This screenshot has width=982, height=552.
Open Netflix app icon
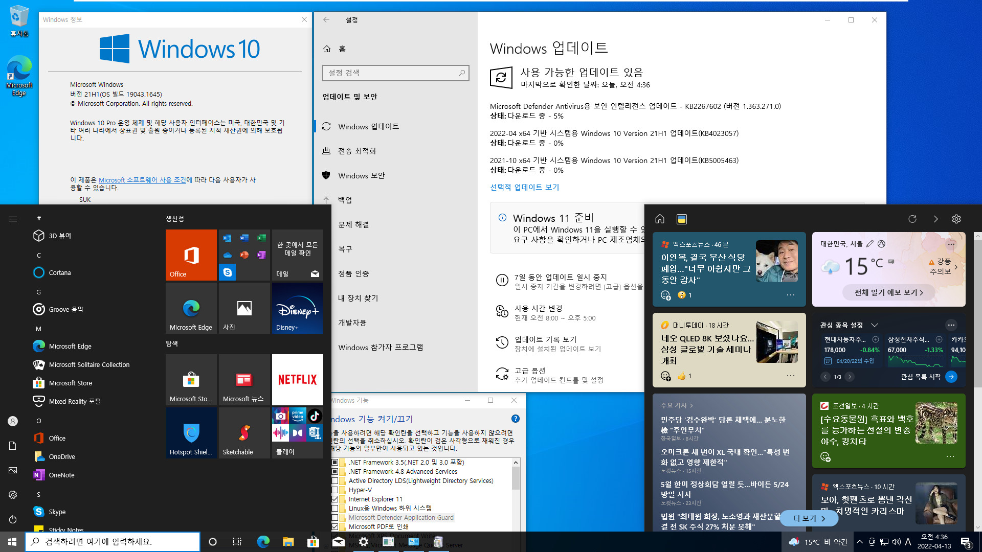pyautogui.click(x=298, y=379)
